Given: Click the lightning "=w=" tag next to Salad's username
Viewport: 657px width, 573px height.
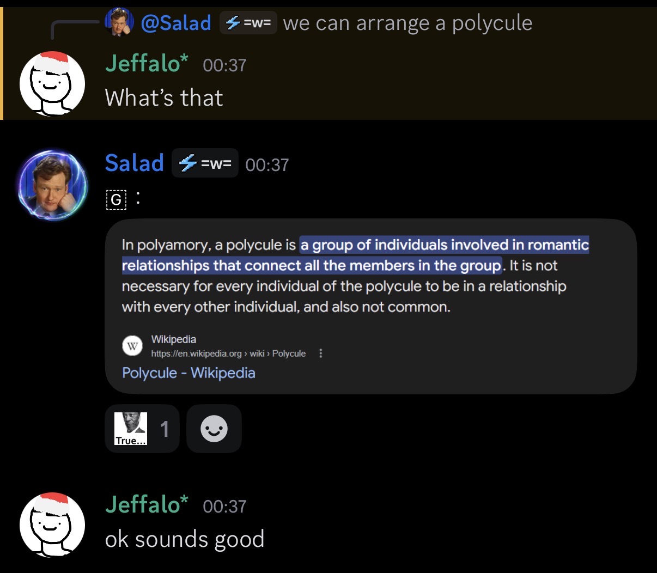Looking at the screenshot, I should point(205,163).
